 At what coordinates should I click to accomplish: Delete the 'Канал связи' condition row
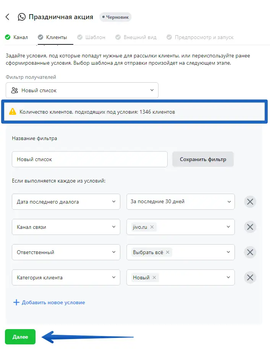pos(250,227)
